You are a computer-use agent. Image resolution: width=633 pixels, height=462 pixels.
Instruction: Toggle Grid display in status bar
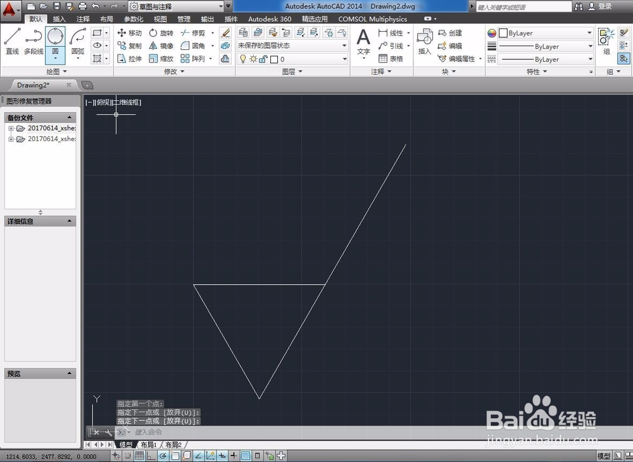[139, 456]
